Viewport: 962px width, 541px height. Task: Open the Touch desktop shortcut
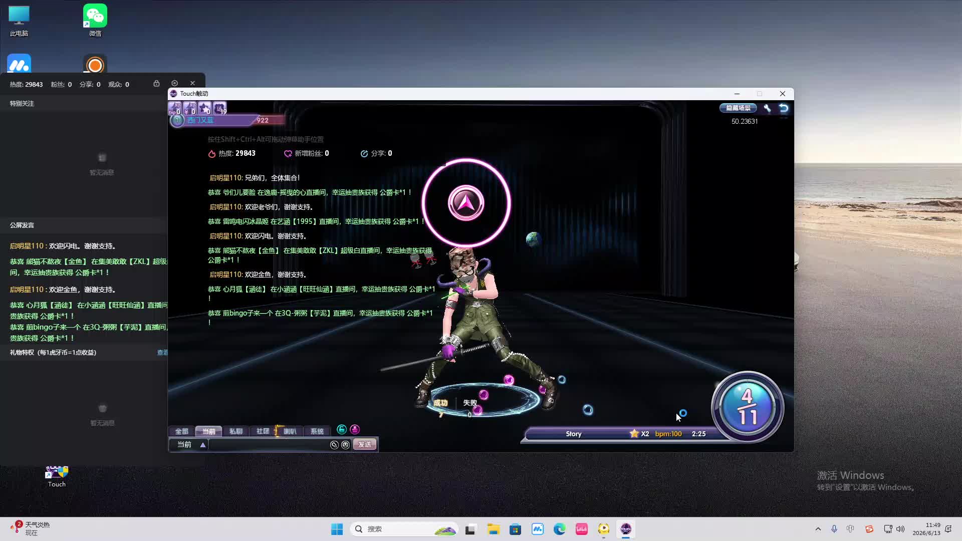[57, 477]
